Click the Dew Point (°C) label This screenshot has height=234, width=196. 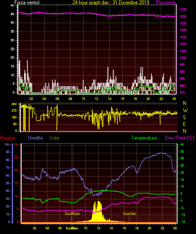coord(180,138)
